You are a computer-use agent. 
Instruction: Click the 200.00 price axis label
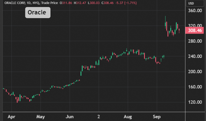click(195, 72)
